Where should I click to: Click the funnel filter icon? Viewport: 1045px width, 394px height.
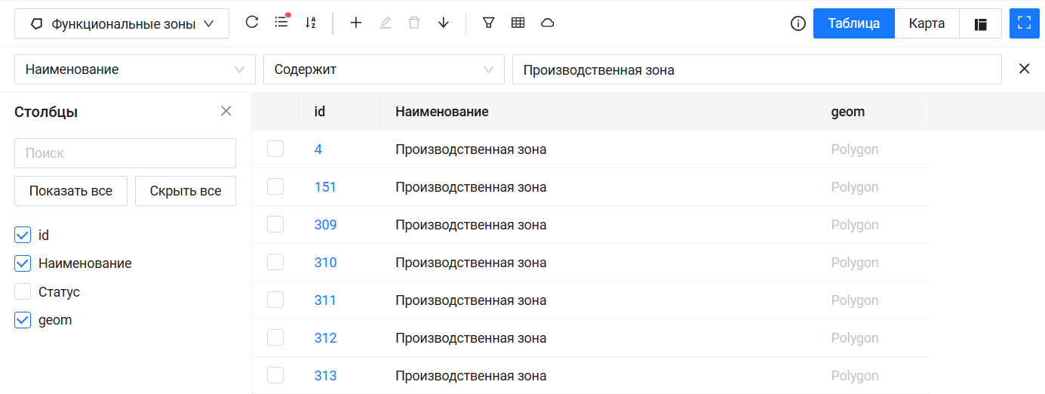coord(489,23)
